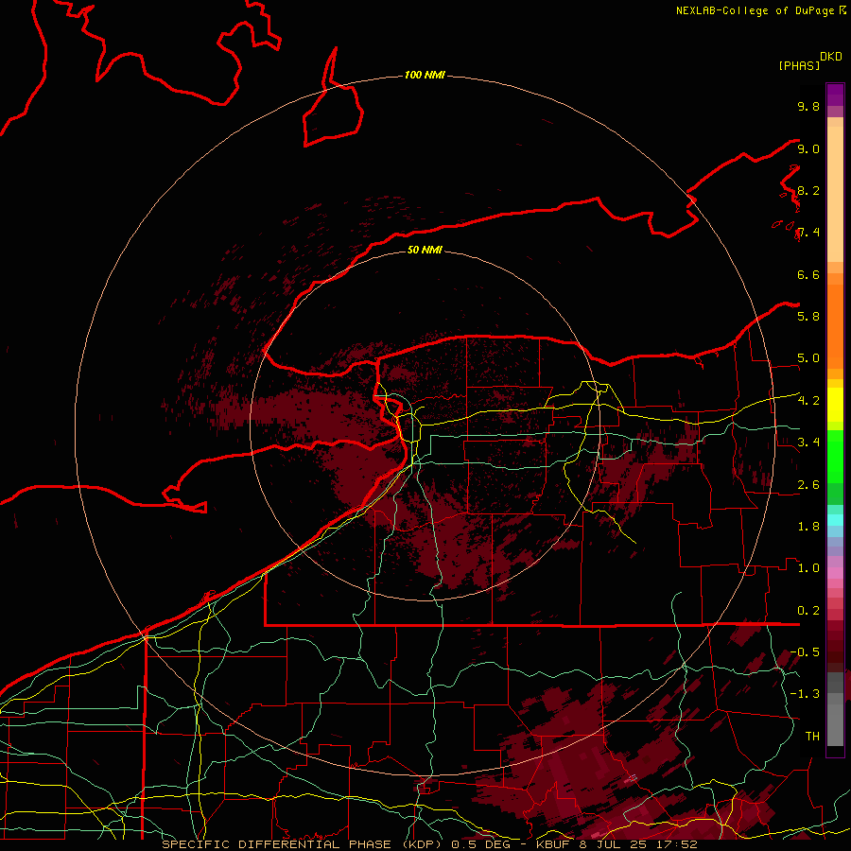
Task: Click the -1.3 scale value
Action: click(x=805, y=694)
